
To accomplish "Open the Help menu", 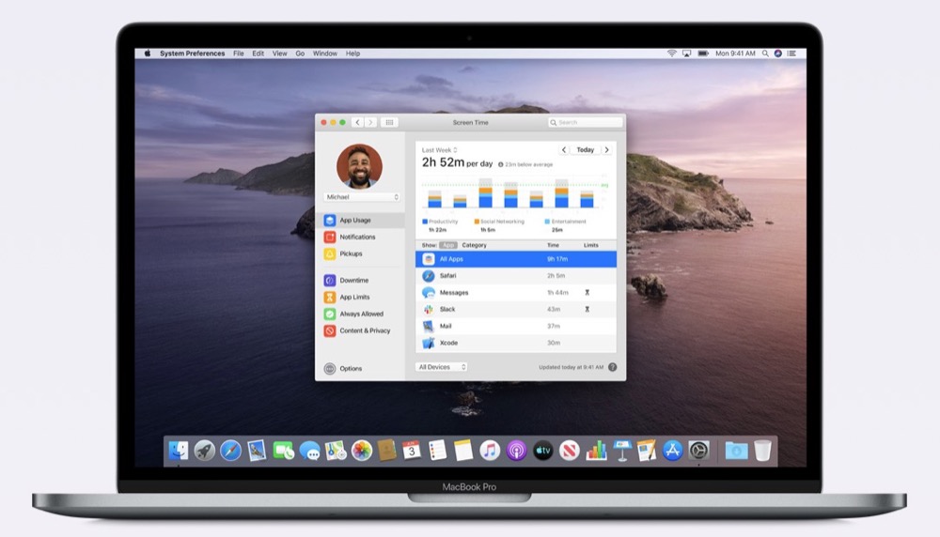I will pyautogui.click(x=353, y=54).
